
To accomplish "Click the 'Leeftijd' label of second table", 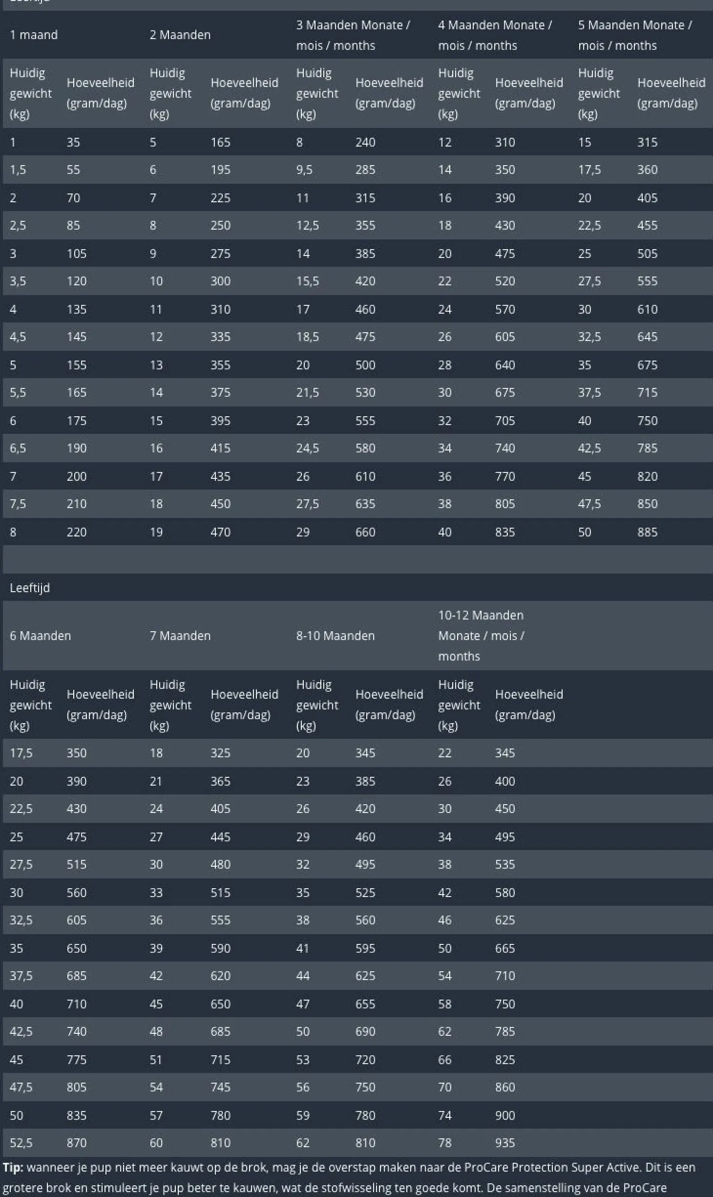I will [30, 588].
